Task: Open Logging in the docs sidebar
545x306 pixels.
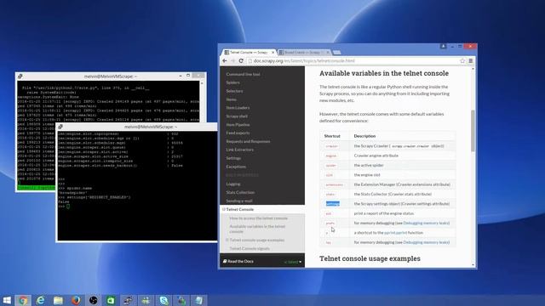Action: [233, 184]
